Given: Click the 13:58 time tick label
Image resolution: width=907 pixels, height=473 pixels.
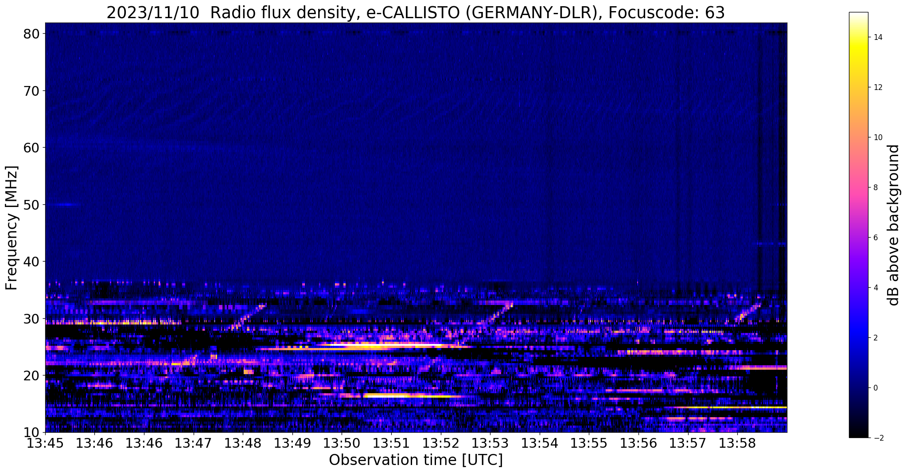Looking at the screenshot, I should [737, 443].
